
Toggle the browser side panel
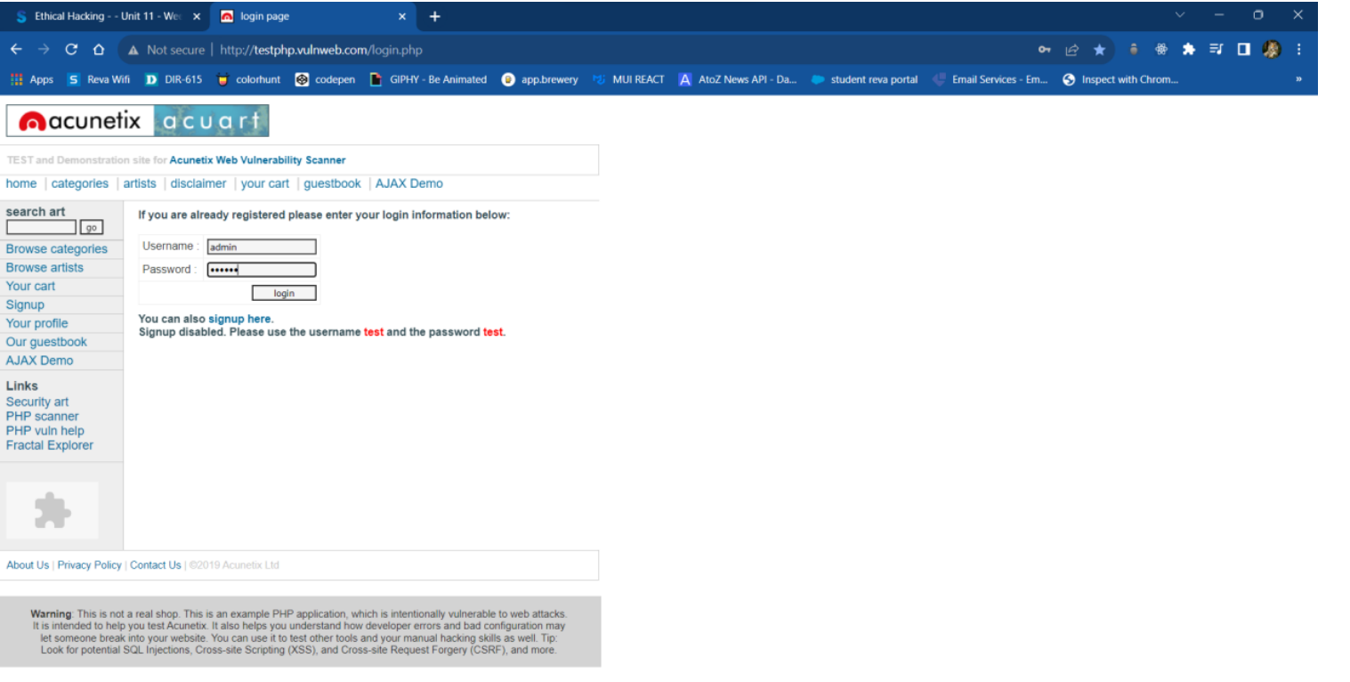pos(1243,50)
